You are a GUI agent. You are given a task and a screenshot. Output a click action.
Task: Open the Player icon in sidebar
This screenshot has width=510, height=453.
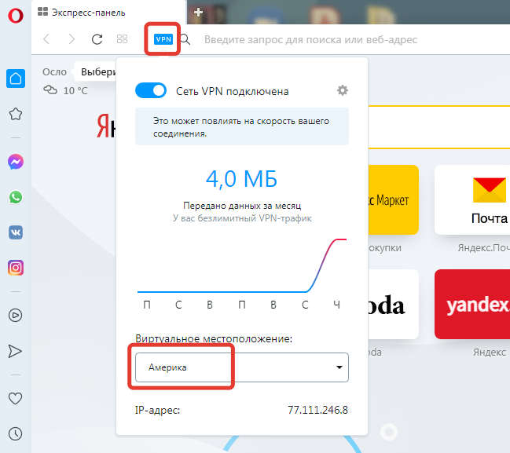[15, 315]
